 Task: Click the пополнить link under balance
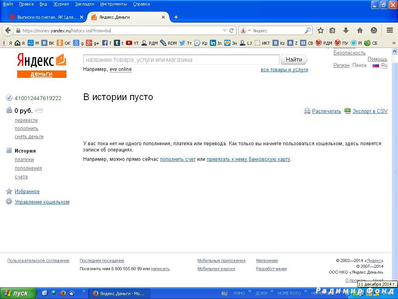coord(27,128)
